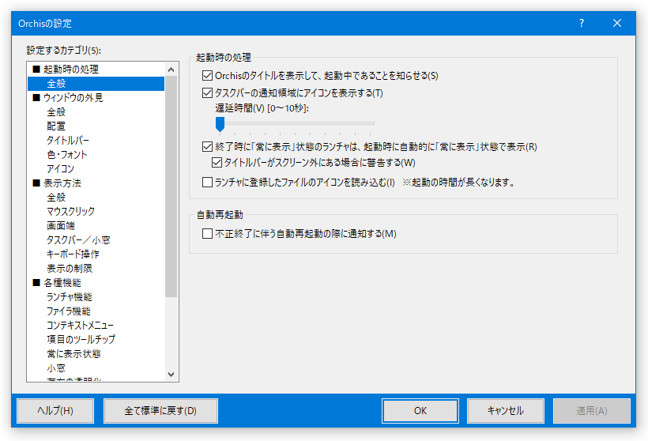The height and width of the screenshot is (441, 648).
Task: Click '全て標準に戻す(D)' reset button
Action: pyautogui.click(x=160, y=411)
